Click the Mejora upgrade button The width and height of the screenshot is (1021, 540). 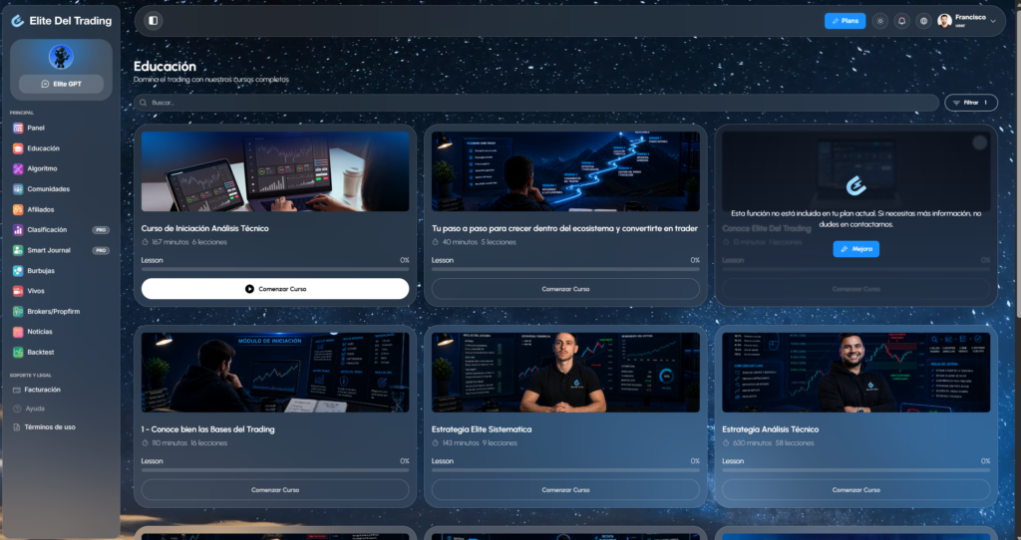(x=855, y=249)
